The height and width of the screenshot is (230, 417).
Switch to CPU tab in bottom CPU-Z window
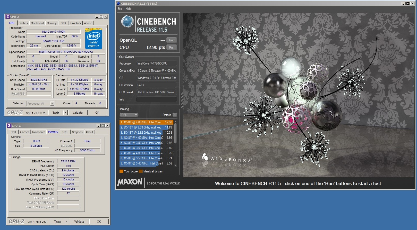click(x=13, y=132)
